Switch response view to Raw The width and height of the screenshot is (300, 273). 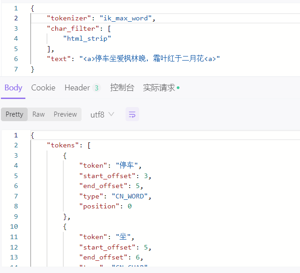coord(39,114)
